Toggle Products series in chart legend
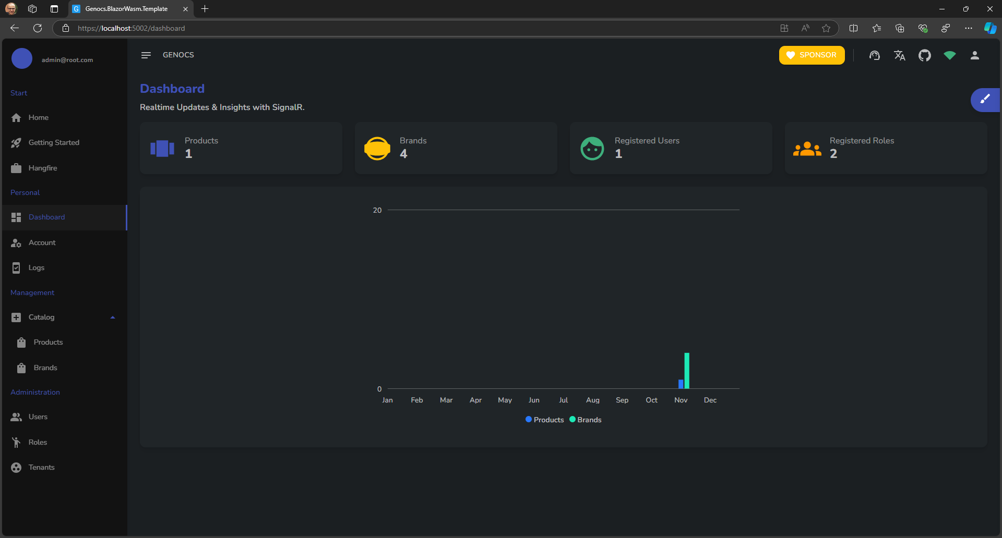Image resolution: width=1002 pixels, height=538 pixels. [544, 420]
